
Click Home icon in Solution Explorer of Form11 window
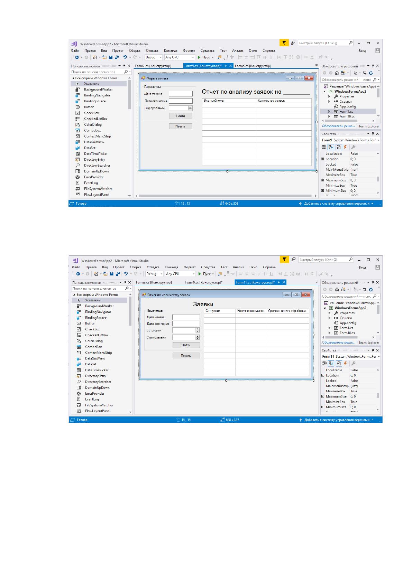[337, 289]
